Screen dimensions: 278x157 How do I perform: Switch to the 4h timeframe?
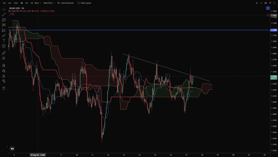tap(27, 3)
